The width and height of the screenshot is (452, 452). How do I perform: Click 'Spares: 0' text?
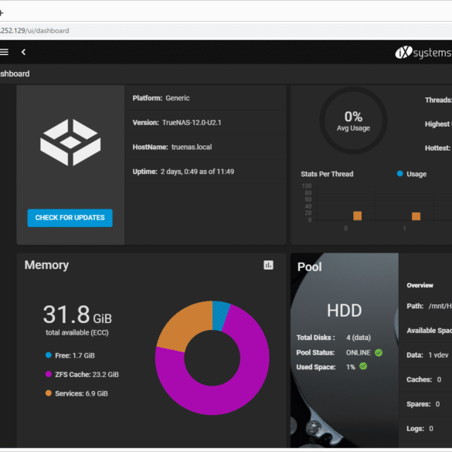click(423, 404)
